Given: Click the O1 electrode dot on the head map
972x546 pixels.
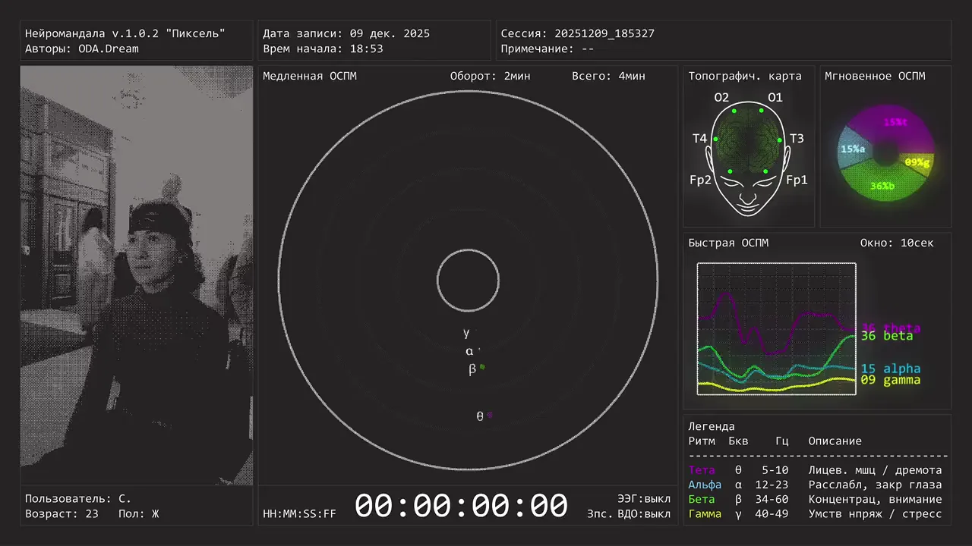Looking at the screenshot, I should (762, 111).
